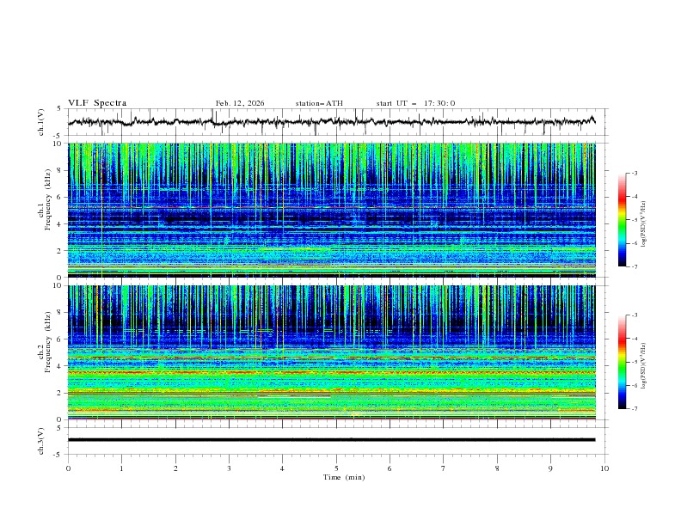Select the date text "Feb. 12, 2026"
The height and width of the screenshot is (526, 681).
pos(240,103)
